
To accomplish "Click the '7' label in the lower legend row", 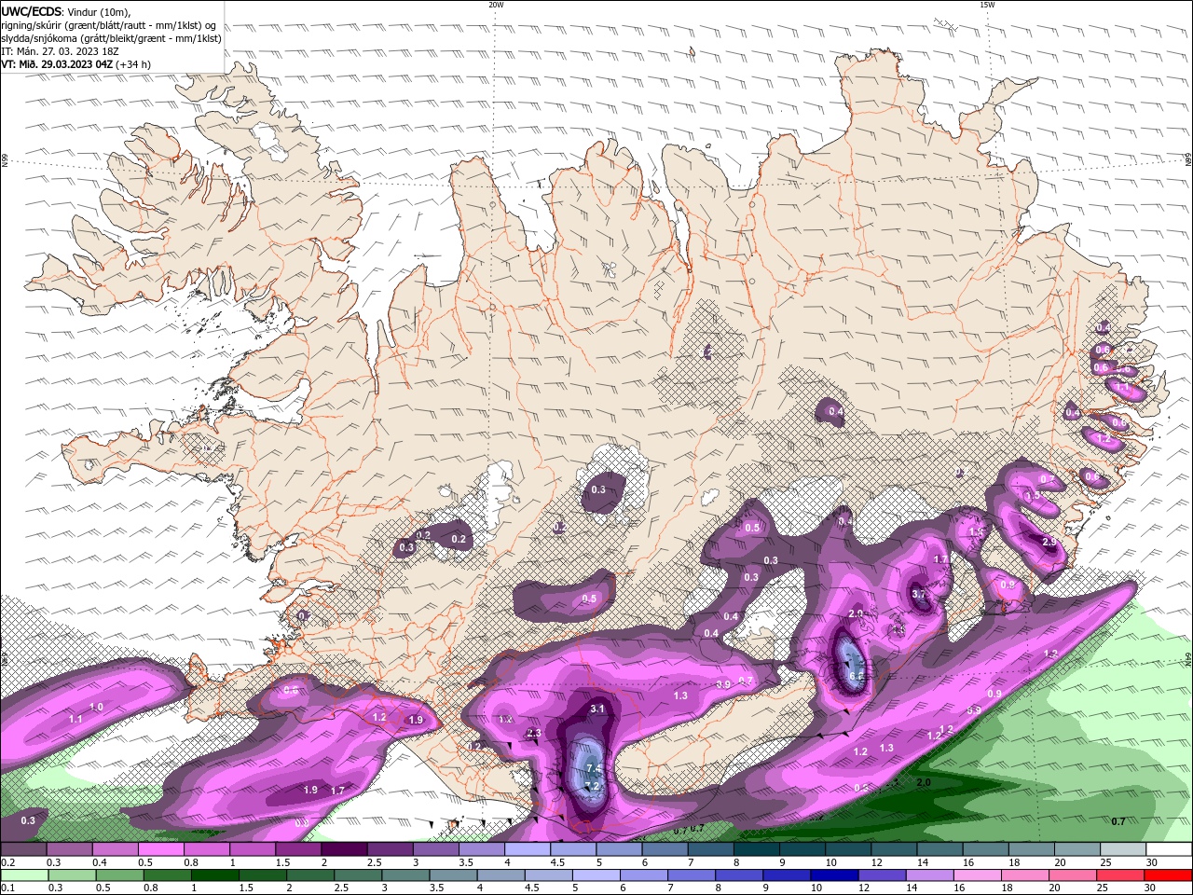I will [x=669, y=888].
